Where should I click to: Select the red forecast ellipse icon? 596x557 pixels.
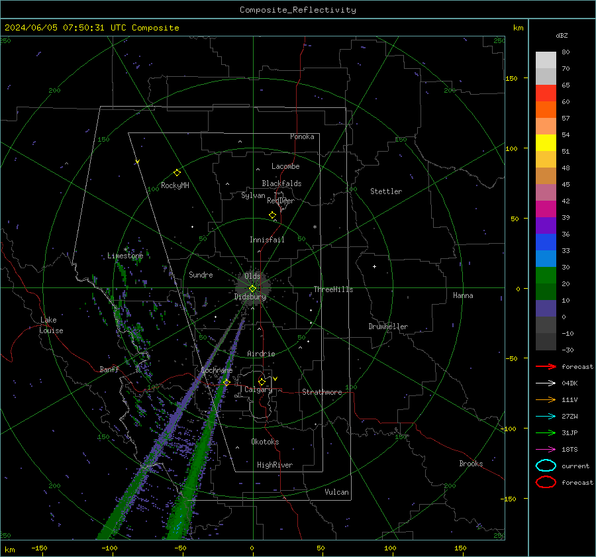tap(546, 482)
